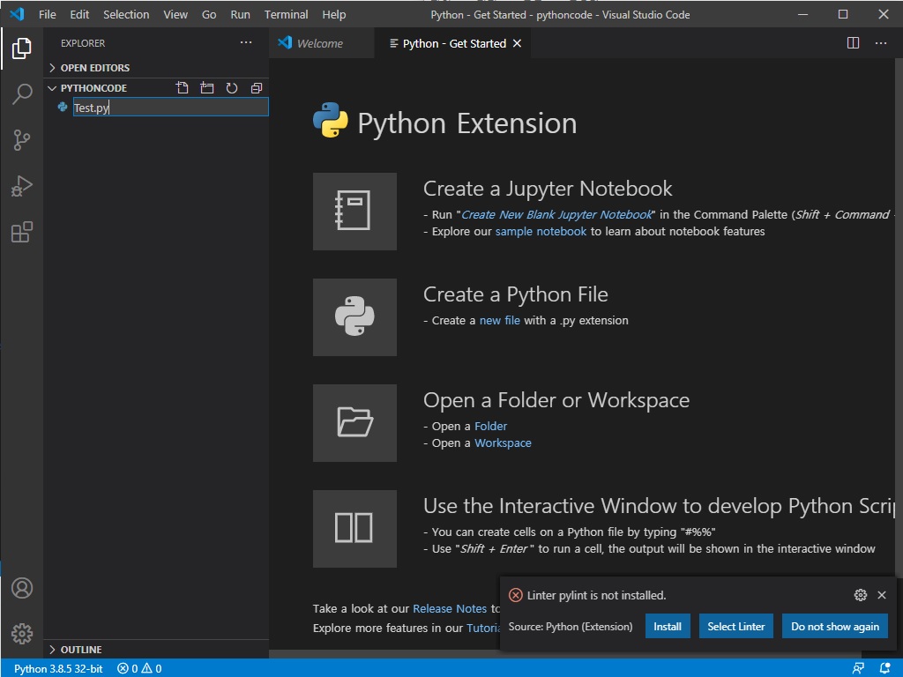Click the Create a Python File heading

click(x=515, y=294)
